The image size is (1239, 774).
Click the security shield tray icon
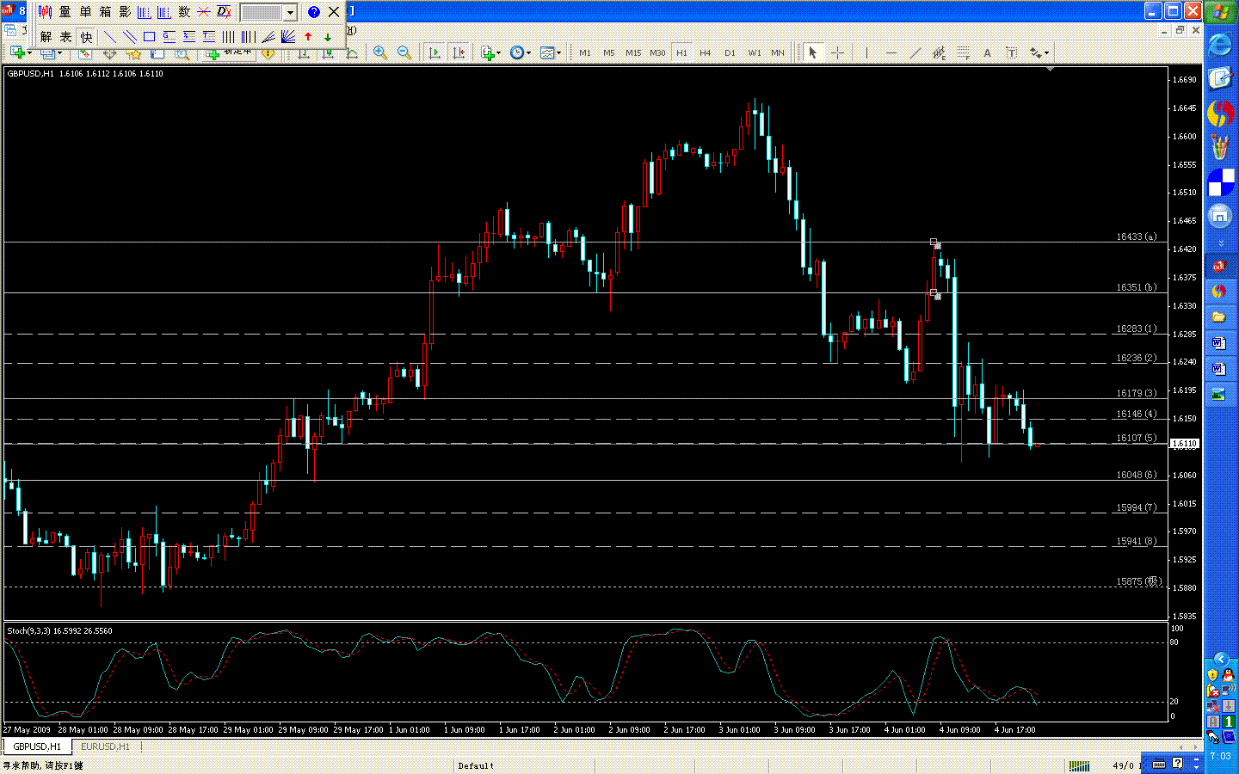click(x=1212, y=675)
